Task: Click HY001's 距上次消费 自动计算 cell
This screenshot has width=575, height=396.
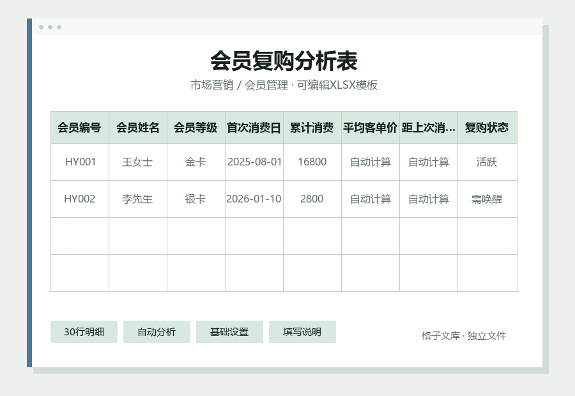Action: (x=428, y=162)
